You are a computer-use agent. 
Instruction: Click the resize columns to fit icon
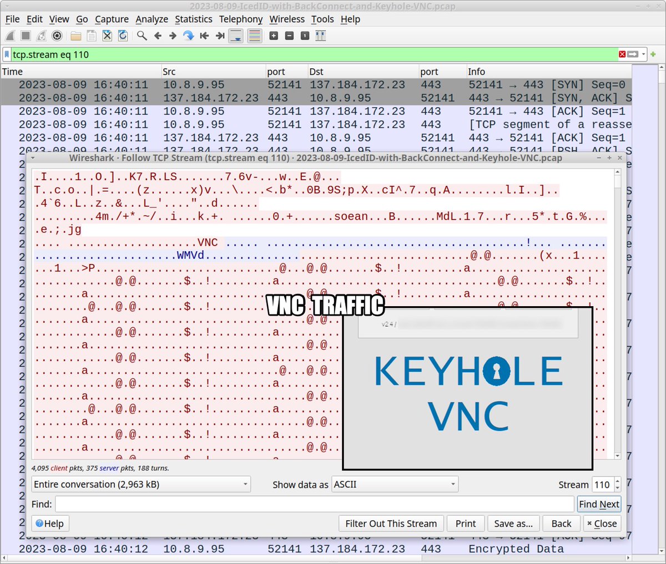(x=320, y=35)
